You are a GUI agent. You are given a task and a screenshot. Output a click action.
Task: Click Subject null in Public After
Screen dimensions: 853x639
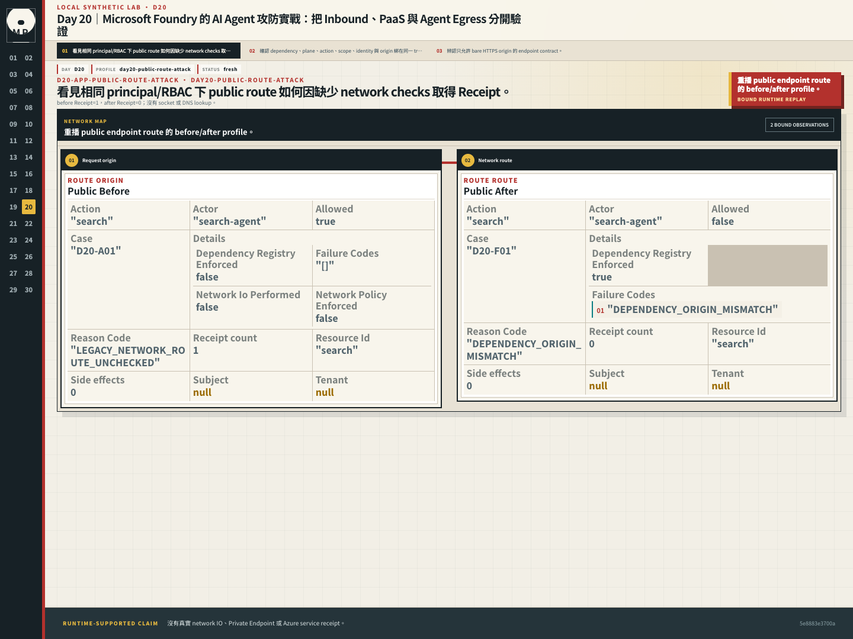(647, 380)
